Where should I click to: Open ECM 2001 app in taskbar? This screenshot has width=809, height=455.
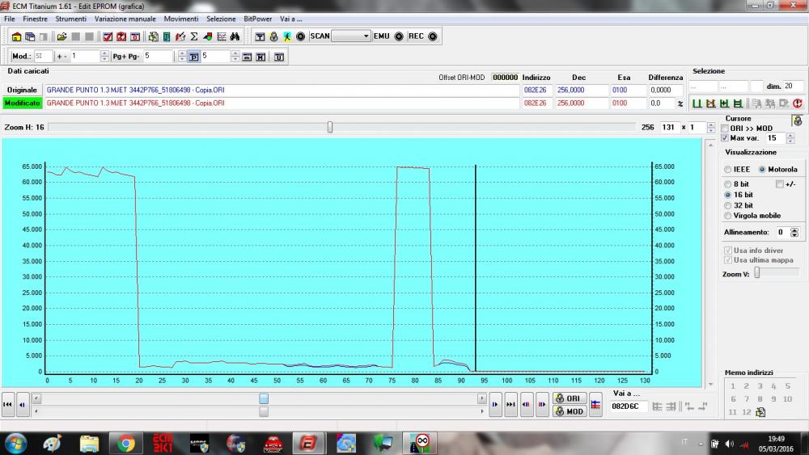tap(163, 443)
